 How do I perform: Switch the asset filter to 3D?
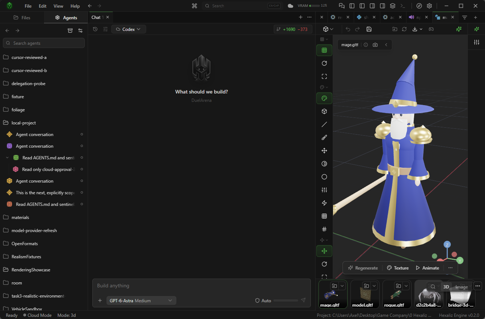(x=446, y=287)
